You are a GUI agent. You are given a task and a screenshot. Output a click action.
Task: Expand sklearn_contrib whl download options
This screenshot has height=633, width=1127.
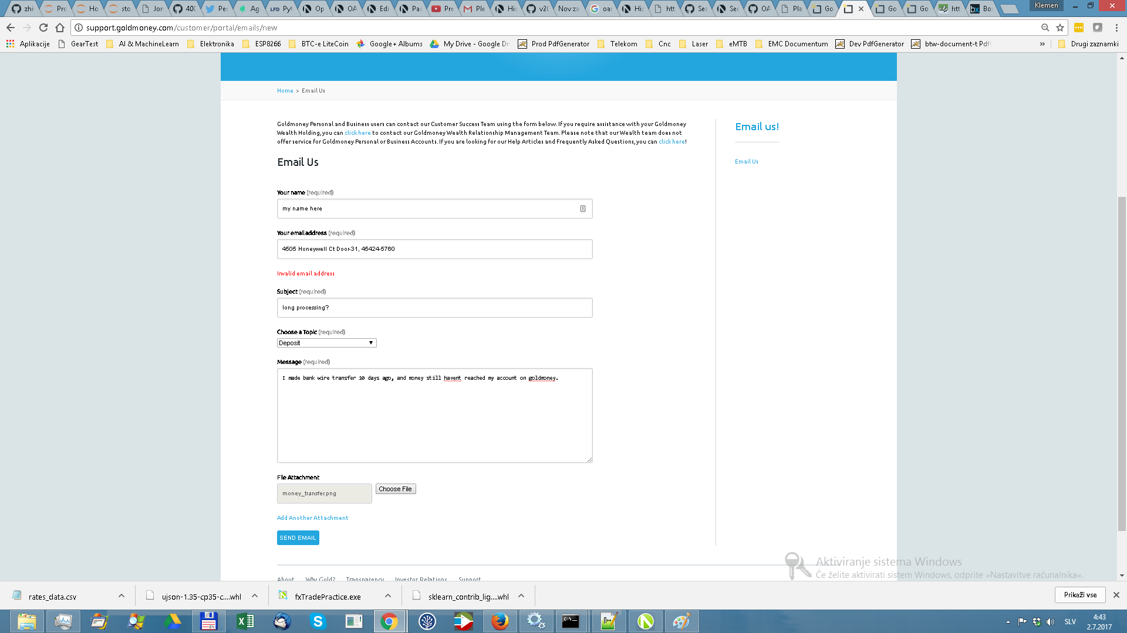click(x=521, y=595)
